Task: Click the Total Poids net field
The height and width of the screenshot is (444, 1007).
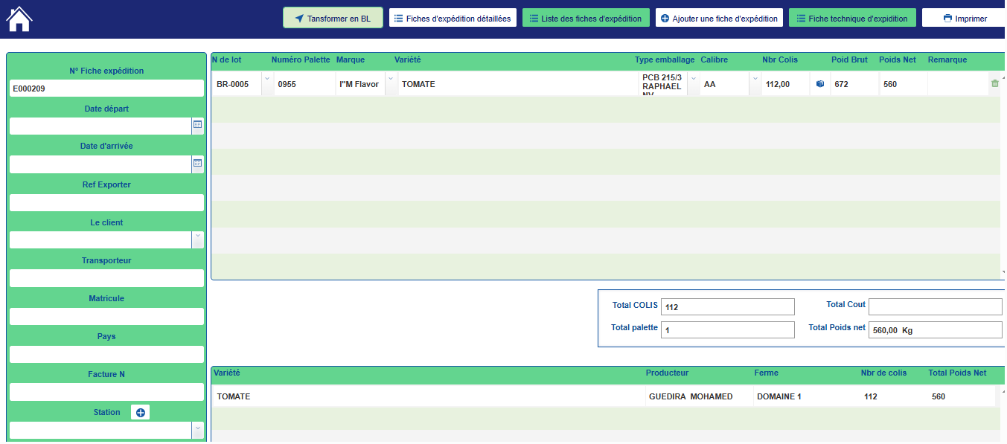Action: pyautogui.click(x=936, y=329)
